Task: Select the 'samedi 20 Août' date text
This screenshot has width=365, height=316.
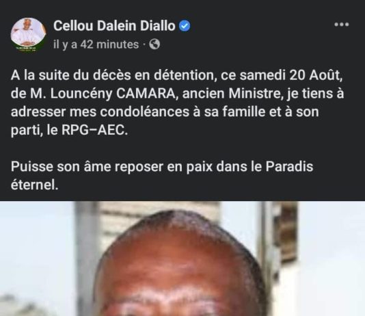Action: point(290,75)
